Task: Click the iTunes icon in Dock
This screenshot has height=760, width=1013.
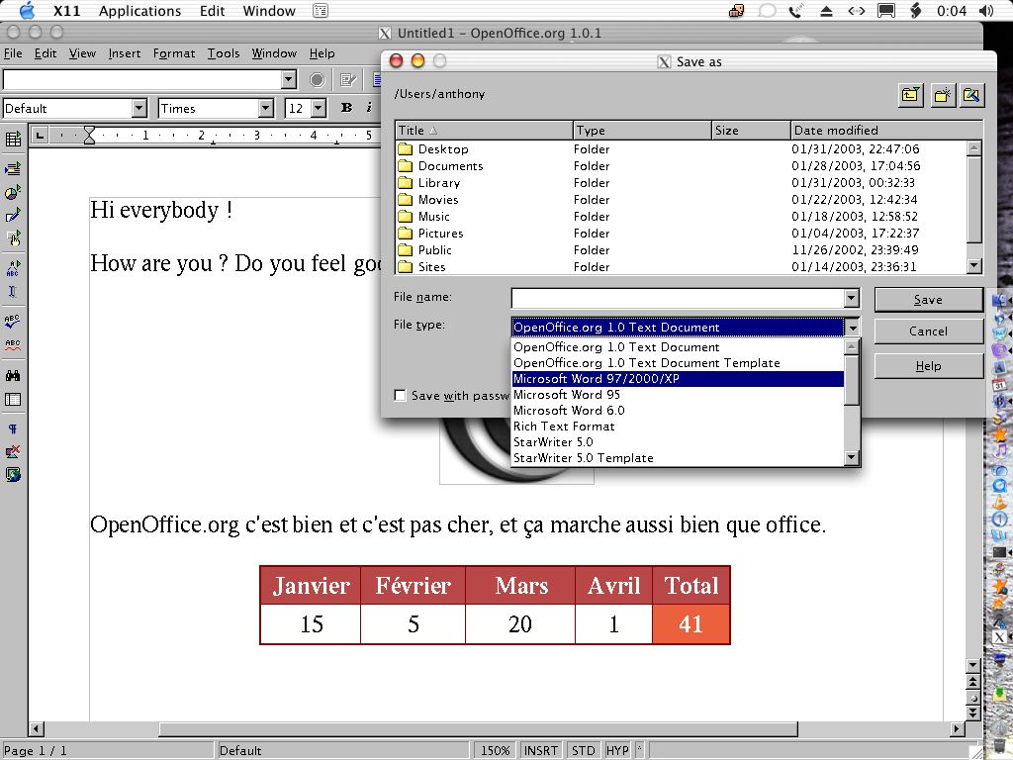Action: click(1000, 449)
